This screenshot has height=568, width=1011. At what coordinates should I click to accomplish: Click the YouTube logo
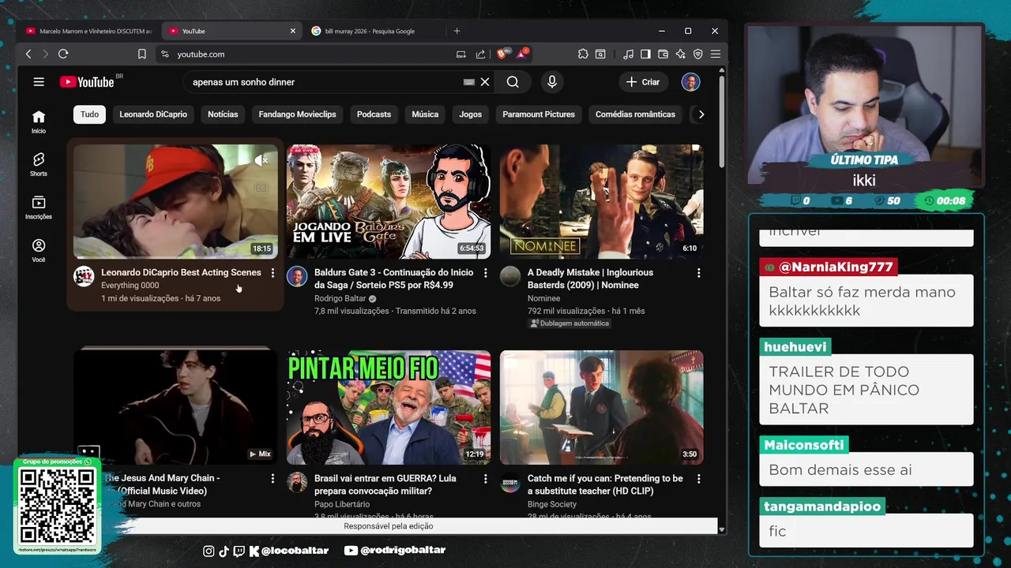[87, 82]
